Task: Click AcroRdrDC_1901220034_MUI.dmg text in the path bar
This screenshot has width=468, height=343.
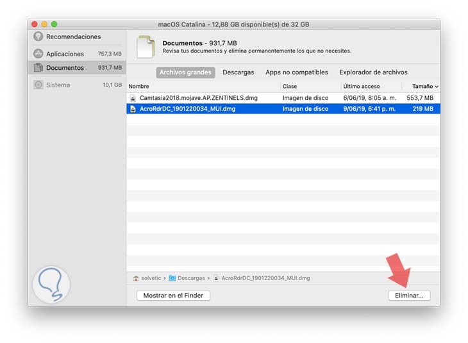Action: click(x=265, y=278)
